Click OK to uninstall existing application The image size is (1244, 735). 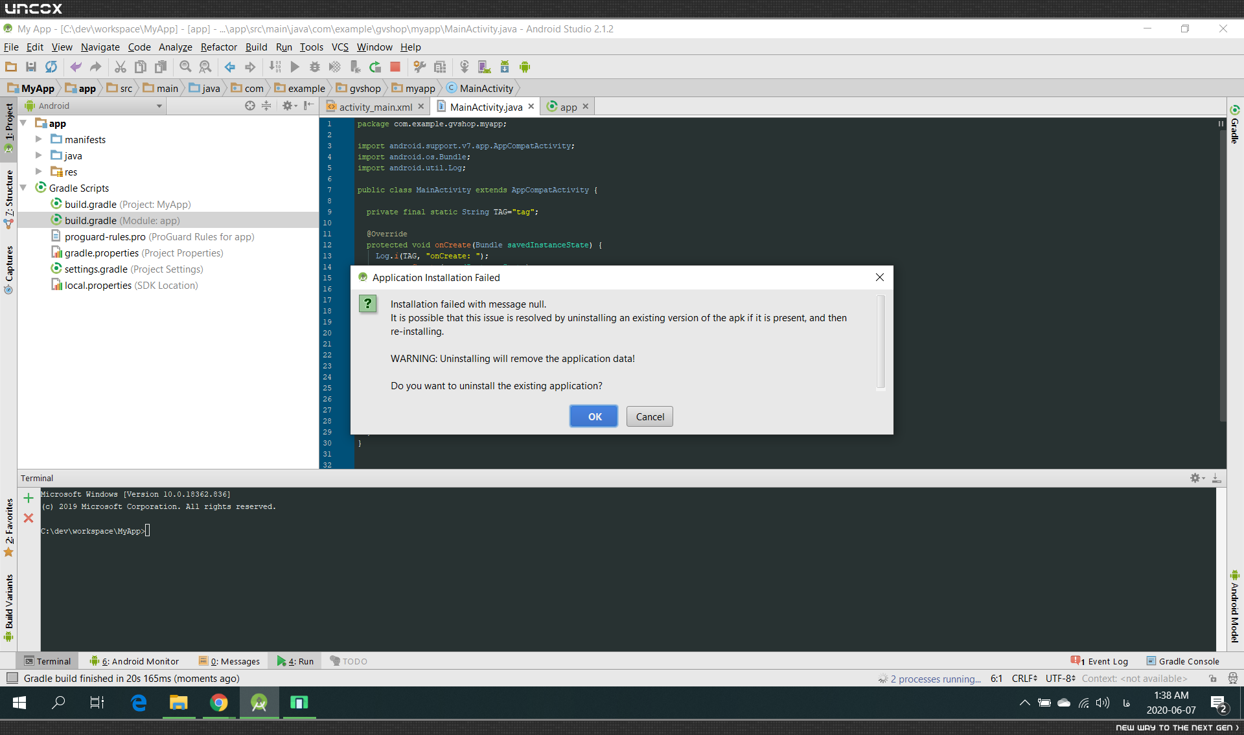(594, 416)
